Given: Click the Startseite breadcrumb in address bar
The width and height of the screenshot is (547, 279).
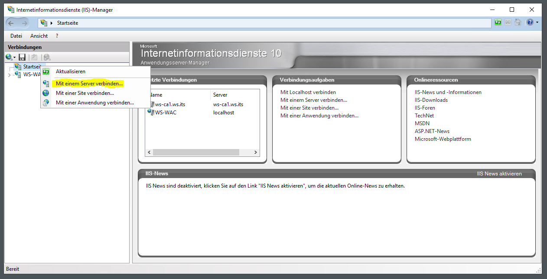Looking at the screenshot, I should tap(68, 23).
